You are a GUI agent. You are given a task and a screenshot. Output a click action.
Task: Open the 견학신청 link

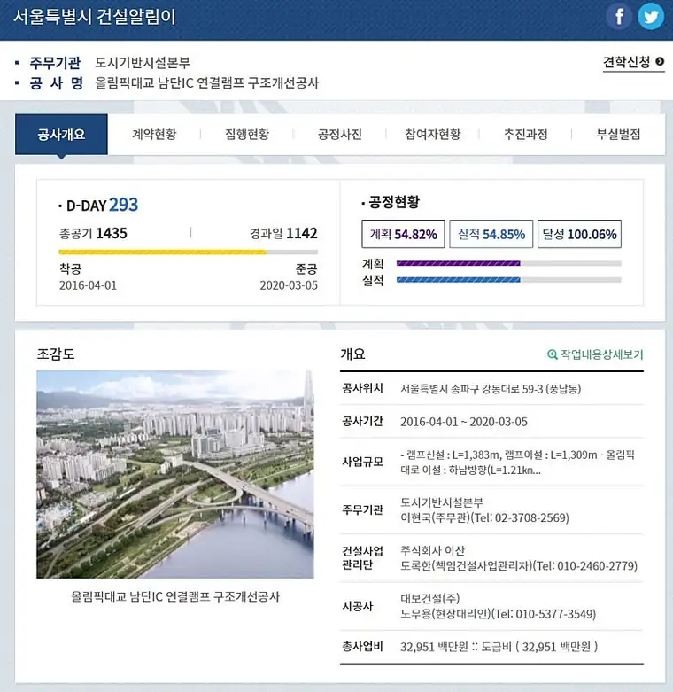[x=633, y=62]
